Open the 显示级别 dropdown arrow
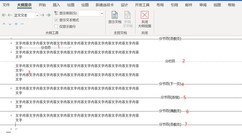 click(x=102, y=13)
